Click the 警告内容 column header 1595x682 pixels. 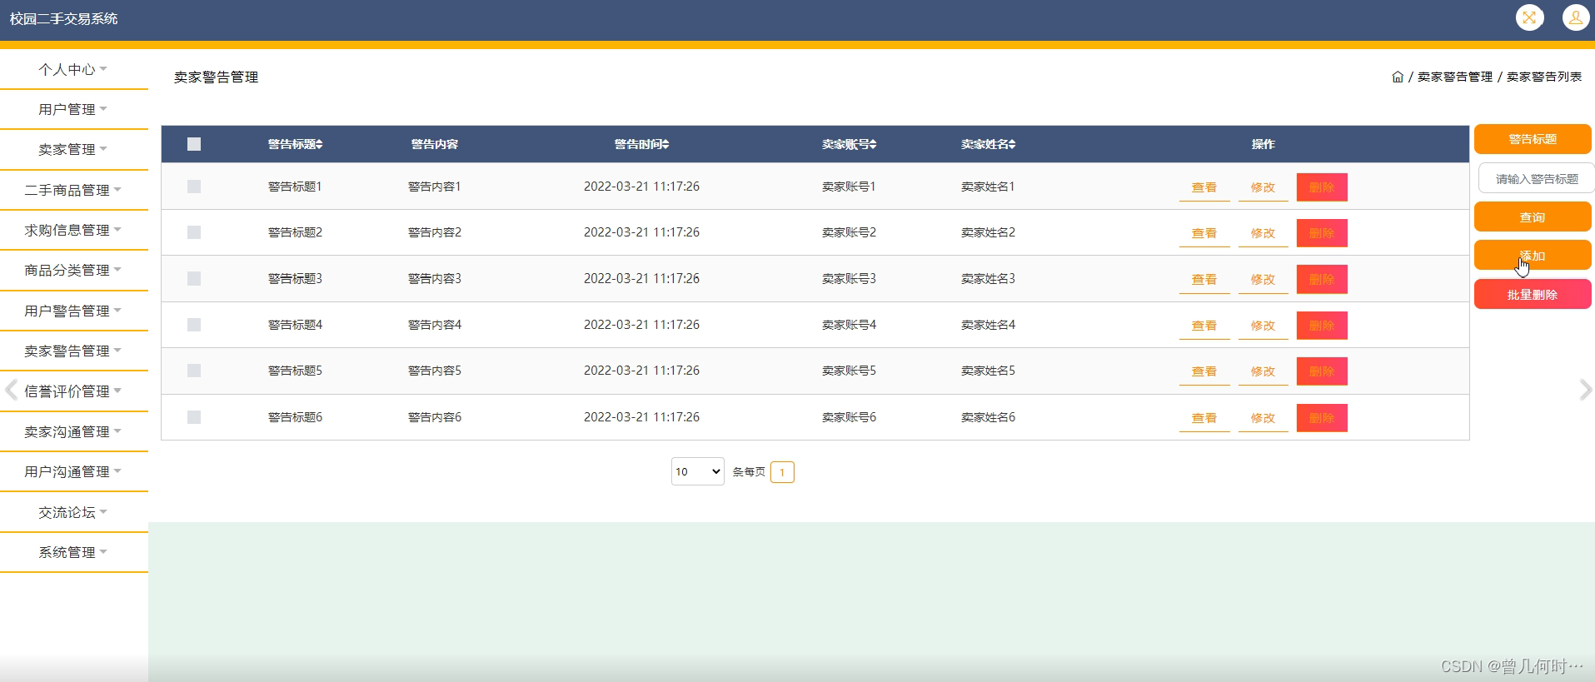[435, 144]
